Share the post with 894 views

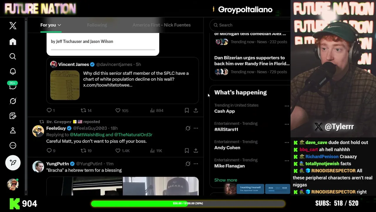pyautogui.click(x=196, y=110)
